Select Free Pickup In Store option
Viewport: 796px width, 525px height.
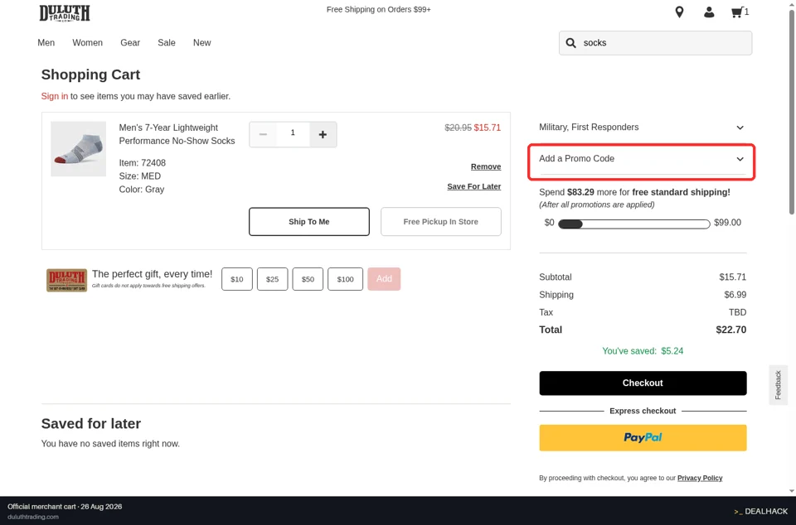(x=440, y=221)
